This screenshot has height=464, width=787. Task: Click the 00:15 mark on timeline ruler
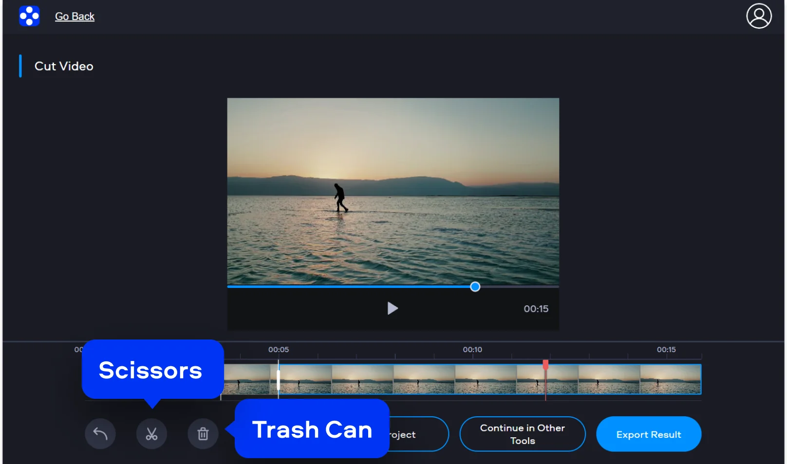point(666,350)
